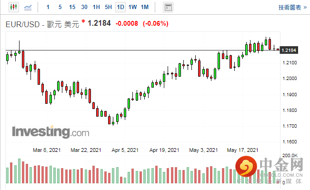Click the red down arrow beside price
Image resolution: width=310 pixels, height=190 pixels.
pyautogui.click(x=83, y=21)
